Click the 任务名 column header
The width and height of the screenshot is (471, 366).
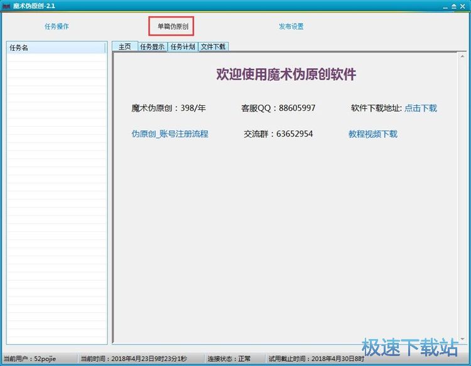(57, 48)
